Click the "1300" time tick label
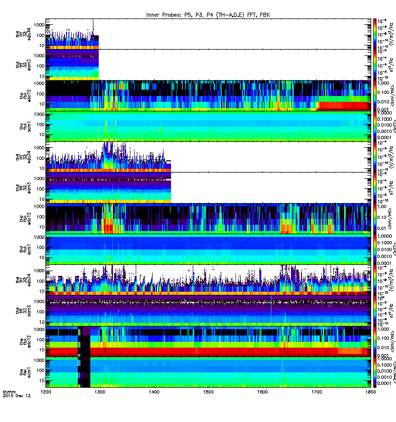This screenshot has width=396, height=422. click(x=100, y=392)
